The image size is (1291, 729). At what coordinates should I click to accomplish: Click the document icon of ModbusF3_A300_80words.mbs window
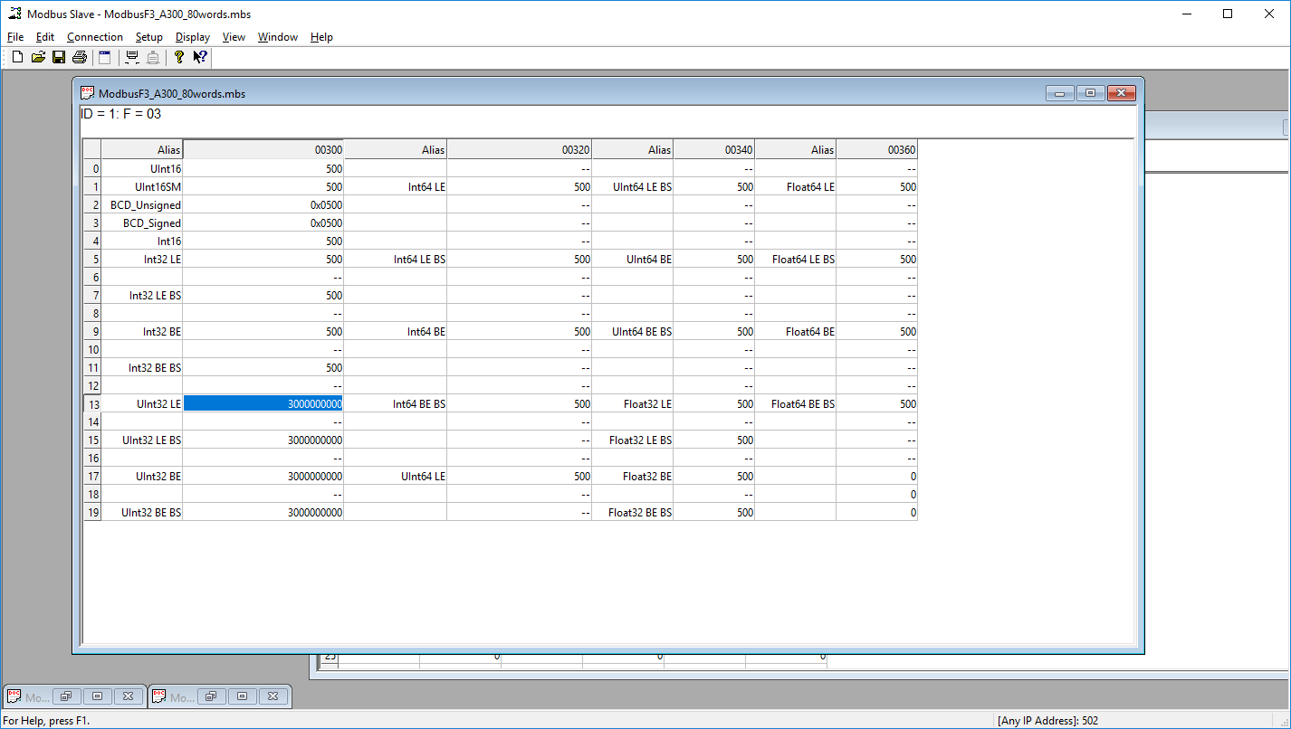[88, 93]
